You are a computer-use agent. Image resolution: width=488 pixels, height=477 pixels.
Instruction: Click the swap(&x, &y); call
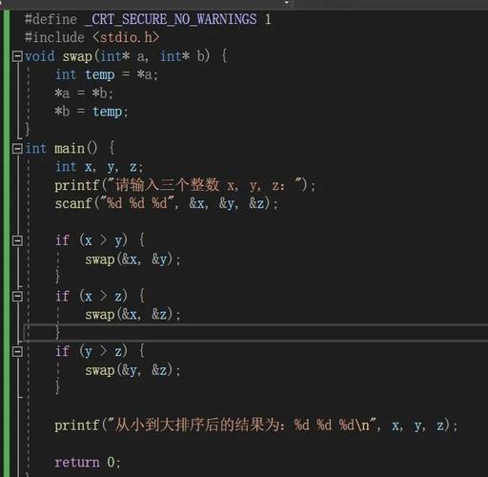132,259
